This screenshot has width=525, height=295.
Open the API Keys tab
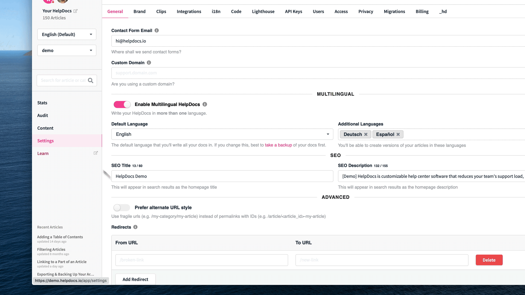[x=294, y=11]
